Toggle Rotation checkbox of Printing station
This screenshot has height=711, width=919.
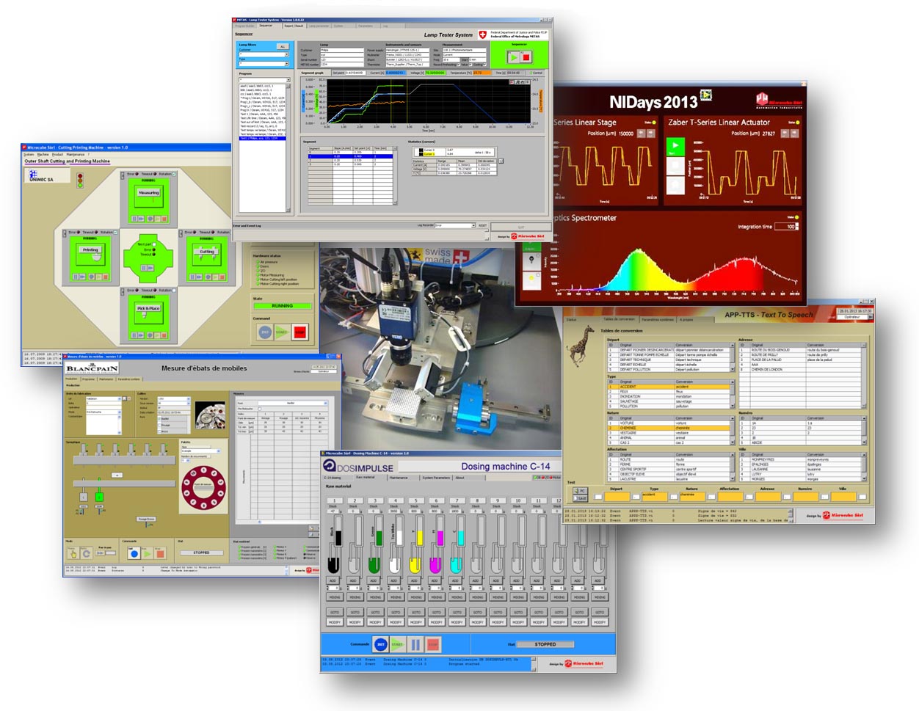click(x=115, y=232)
